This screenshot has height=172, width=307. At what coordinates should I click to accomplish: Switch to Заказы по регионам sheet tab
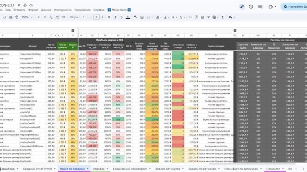tap(202, 169)
